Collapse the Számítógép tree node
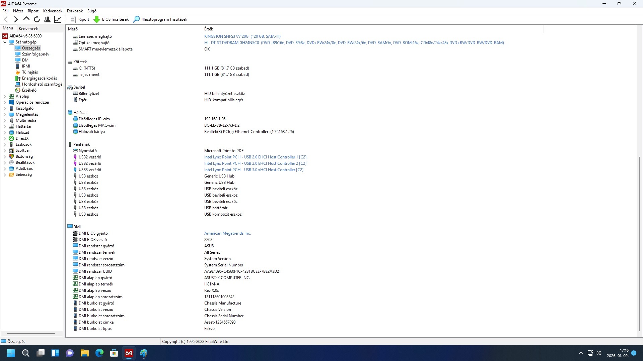The width and height of the screenshot is (643, 361). (x=5, y=42)
